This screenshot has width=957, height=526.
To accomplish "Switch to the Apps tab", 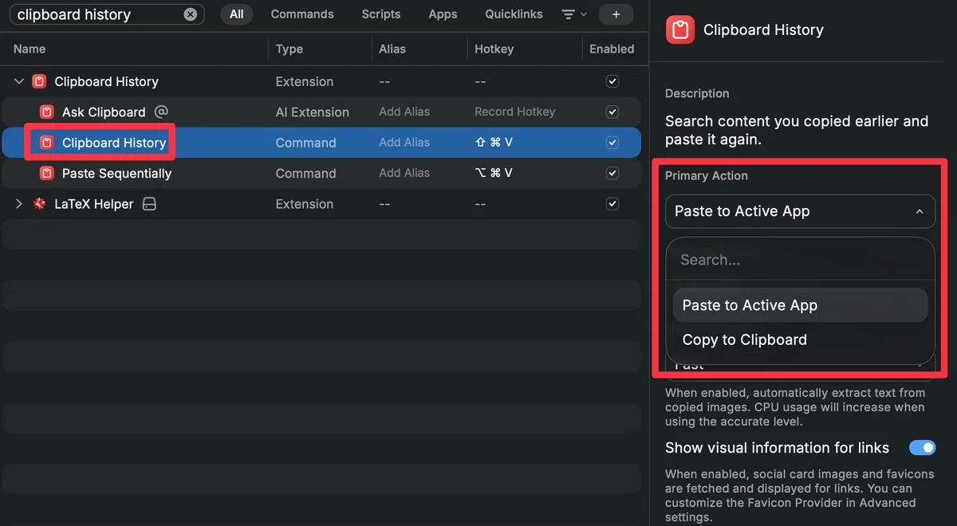I will coord(443,14).
